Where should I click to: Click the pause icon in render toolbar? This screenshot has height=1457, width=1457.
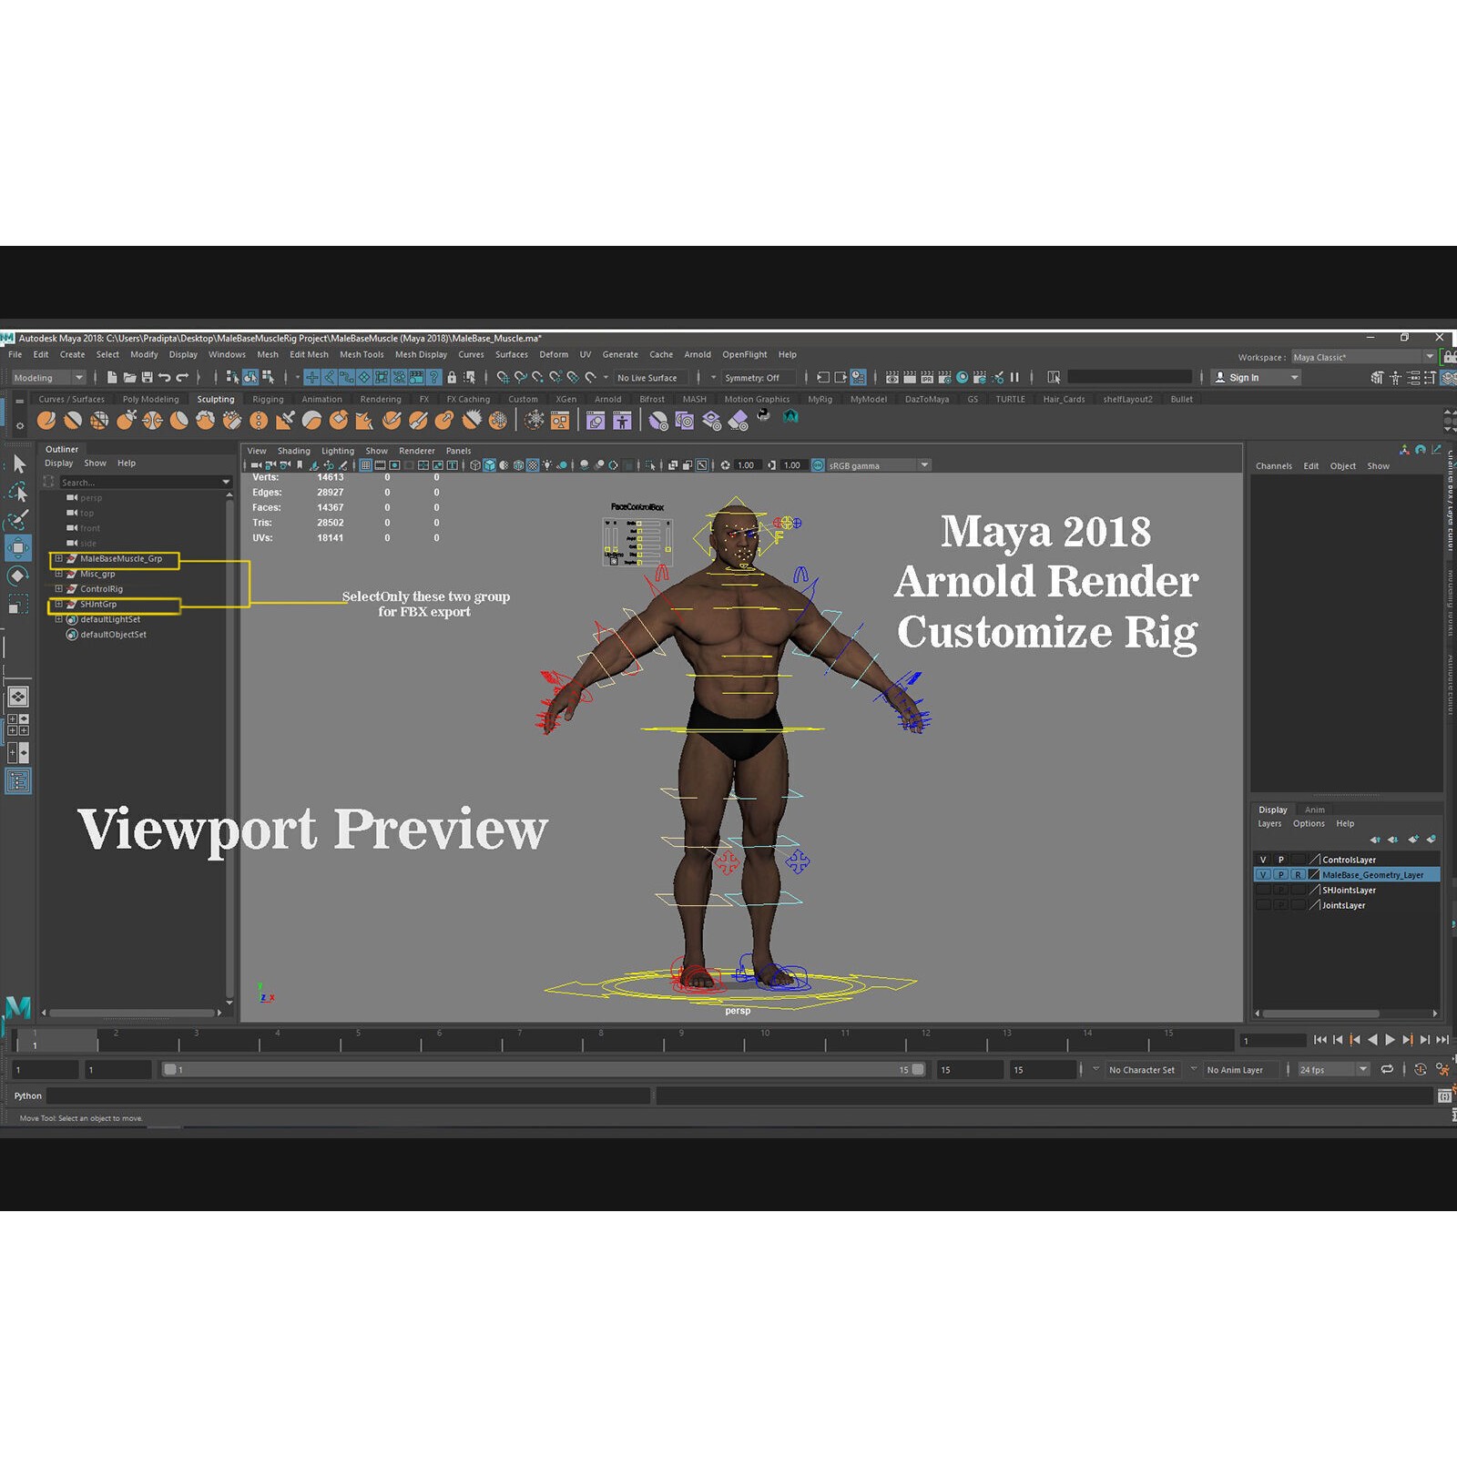tap(1014, 377)
